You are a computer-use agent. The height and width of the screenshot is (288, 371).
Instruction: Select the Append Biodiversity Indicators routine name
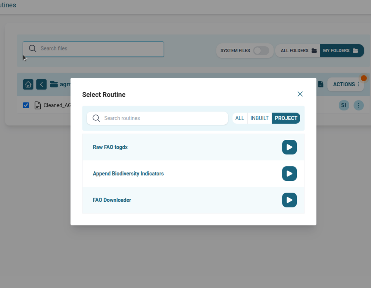[x=128, y=174]
